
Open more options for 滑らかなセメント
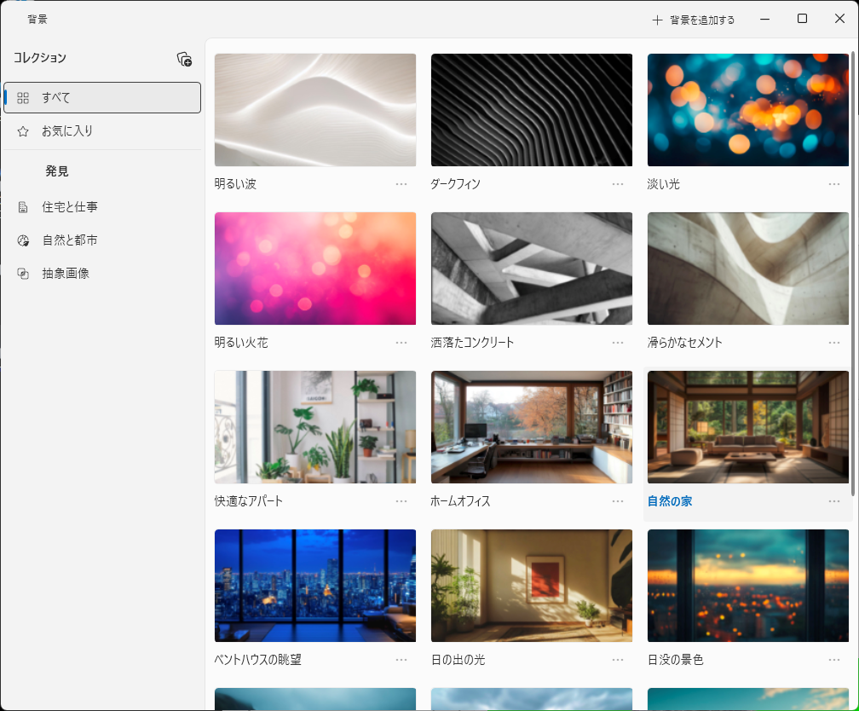tap(834, 343)
